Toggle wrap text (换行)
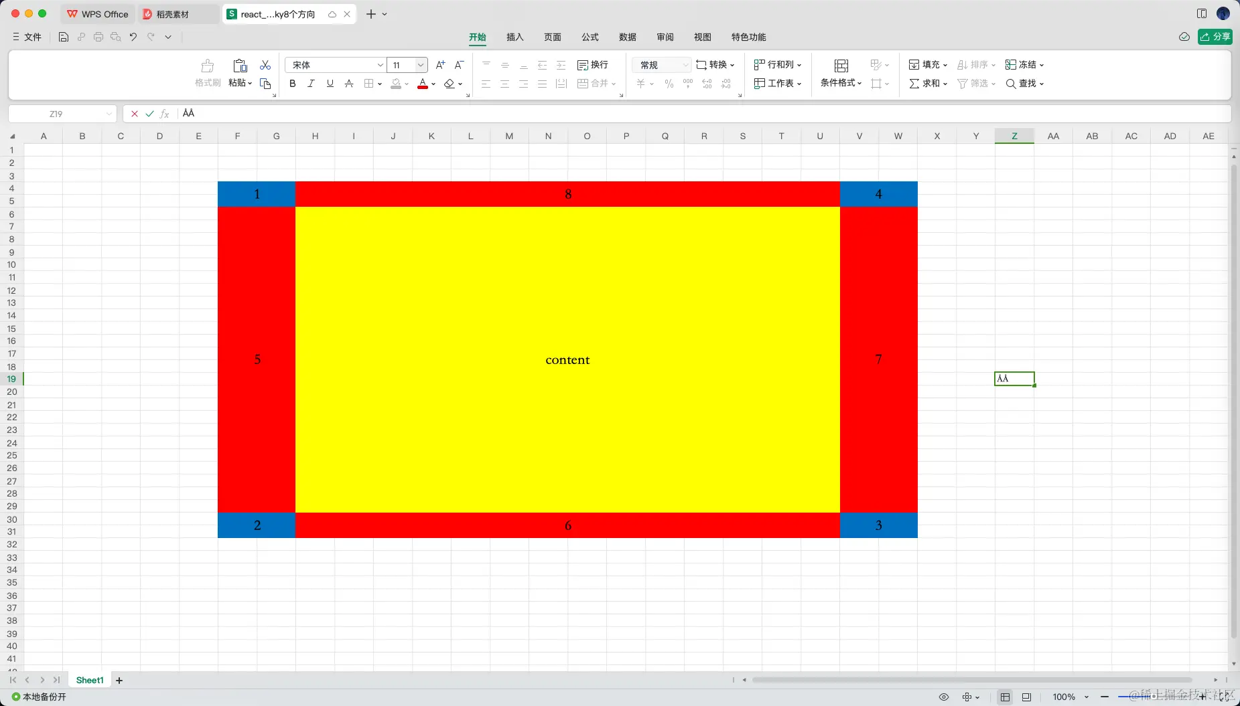Image resolution: width=1240 pixels, height=706 pixels. click(593, 65)
